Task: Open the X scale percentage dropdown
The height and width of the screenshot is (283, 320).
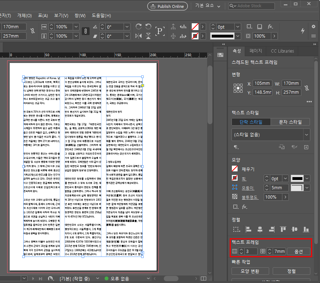Action: (76, 27)
